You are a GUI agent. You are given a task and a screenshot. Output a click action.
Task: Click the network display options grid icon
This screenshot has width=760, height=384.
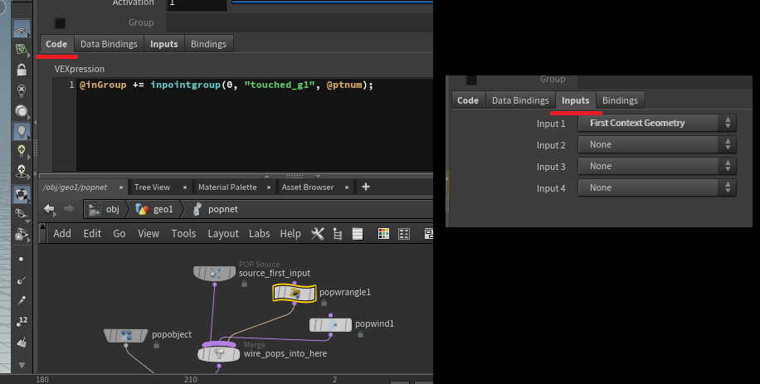pyautogui.click(x=404, y=234)
